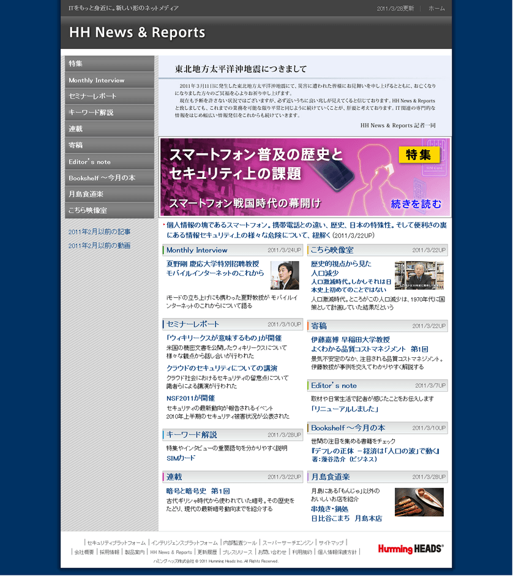
Task: Open 製品案内 in the footer
Action: (x=135, y=552)
